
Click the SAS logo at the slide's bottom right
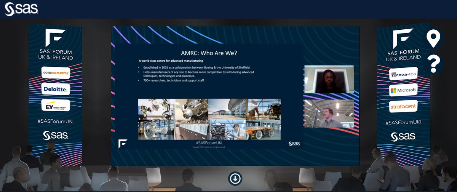pos(294,144)
